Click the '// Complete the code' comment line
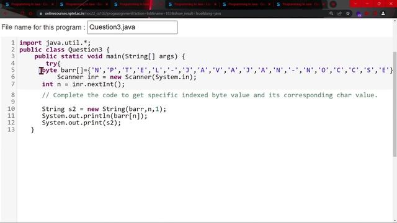Image resolution: width=397 pixels, height=223 pixels. pos(210,95)
